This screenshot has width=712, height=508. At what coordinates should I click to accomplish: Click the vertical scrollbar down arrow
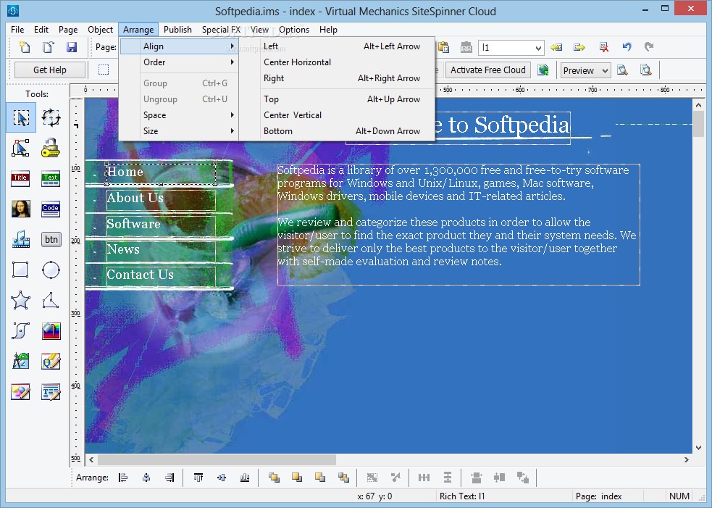point(698,448)
